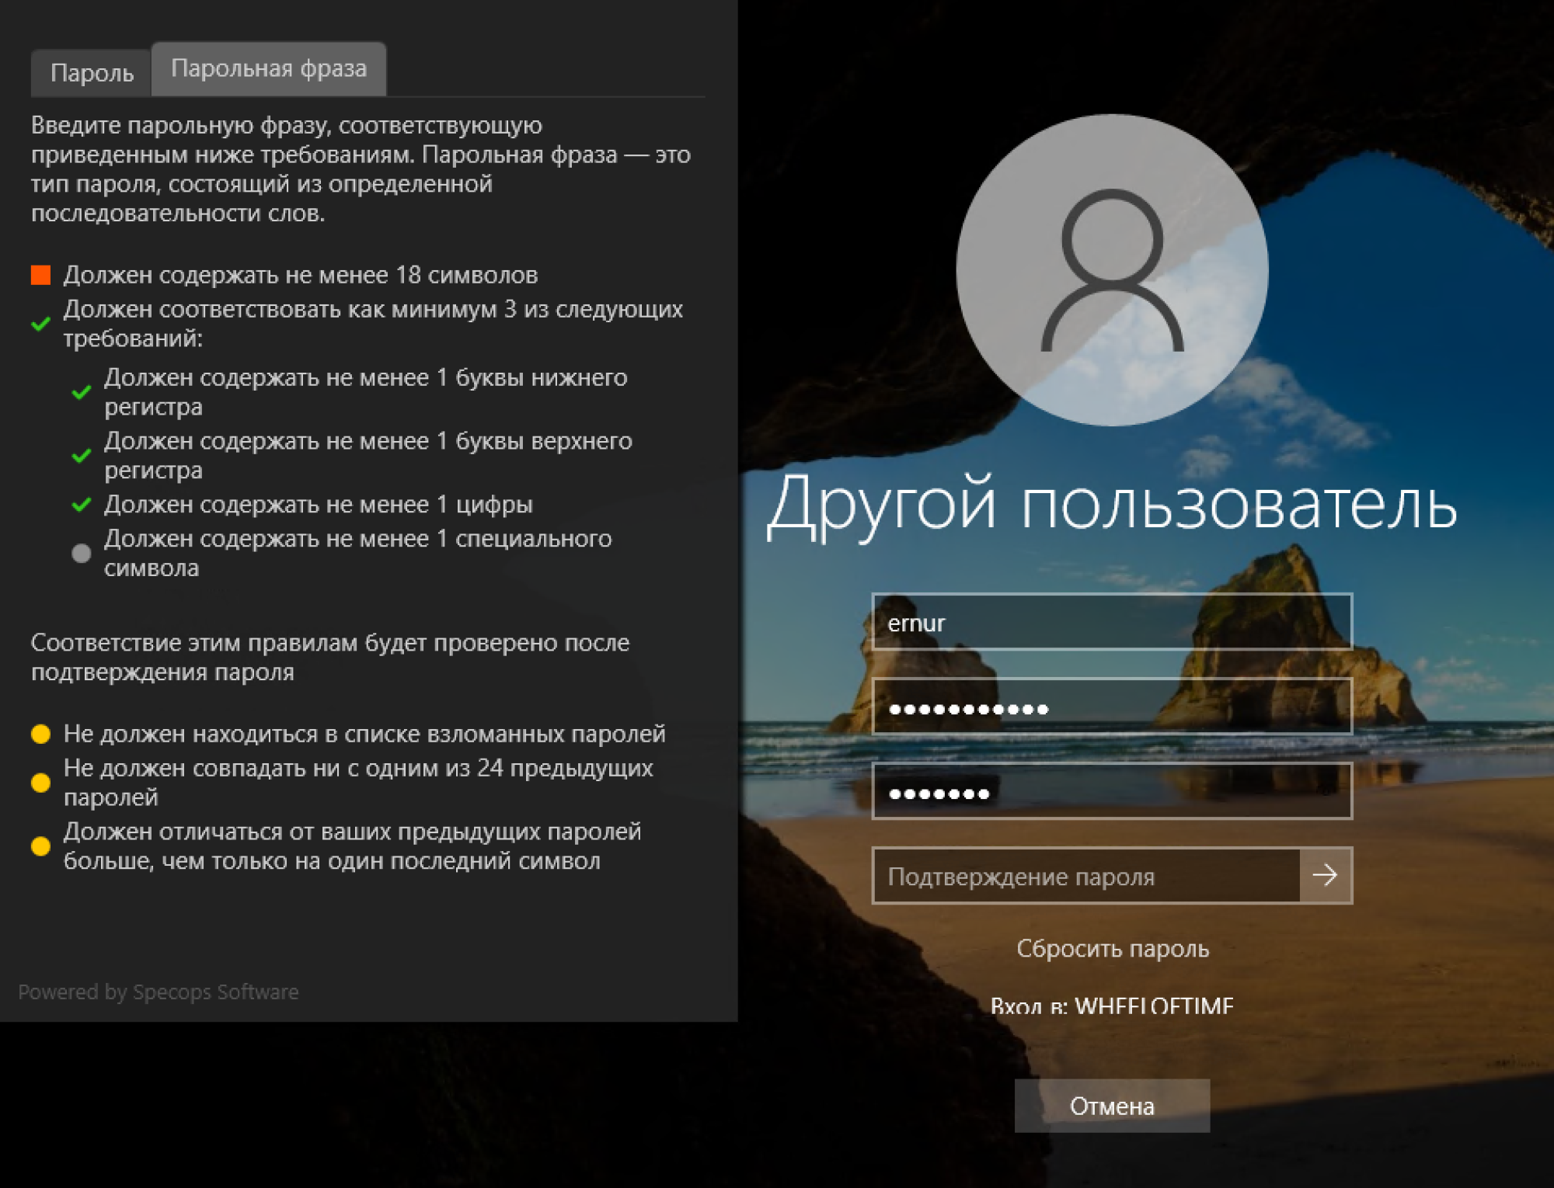Click the new password field

1111,792
